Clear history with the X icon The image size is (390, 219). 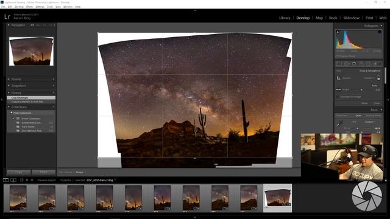point(53,92)
